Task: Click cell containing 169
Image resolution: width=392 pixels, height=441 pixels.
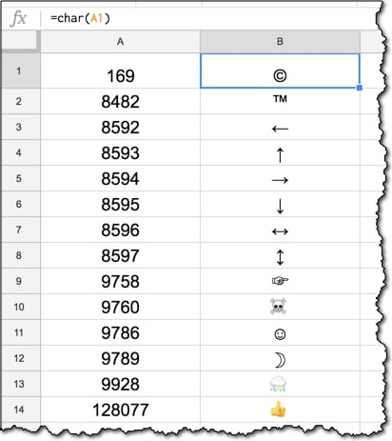Action: point(120,70)
